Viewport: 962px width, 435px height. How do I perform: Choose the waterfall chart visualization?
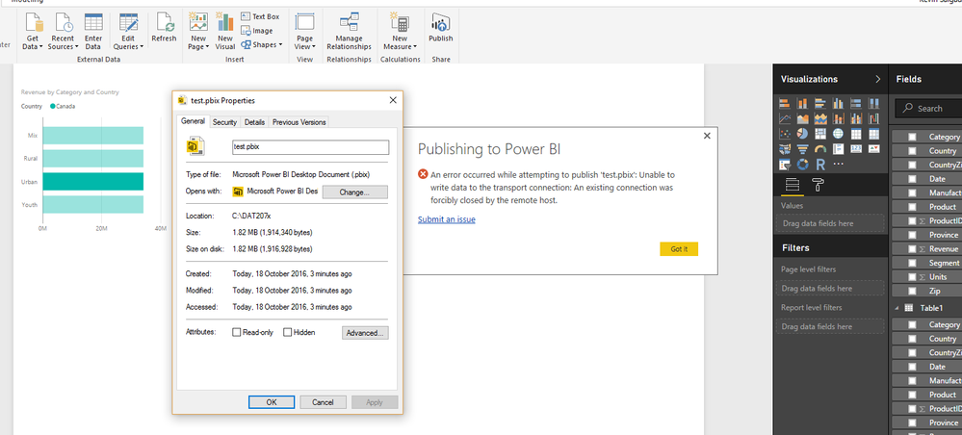click(x=873, y=118)
